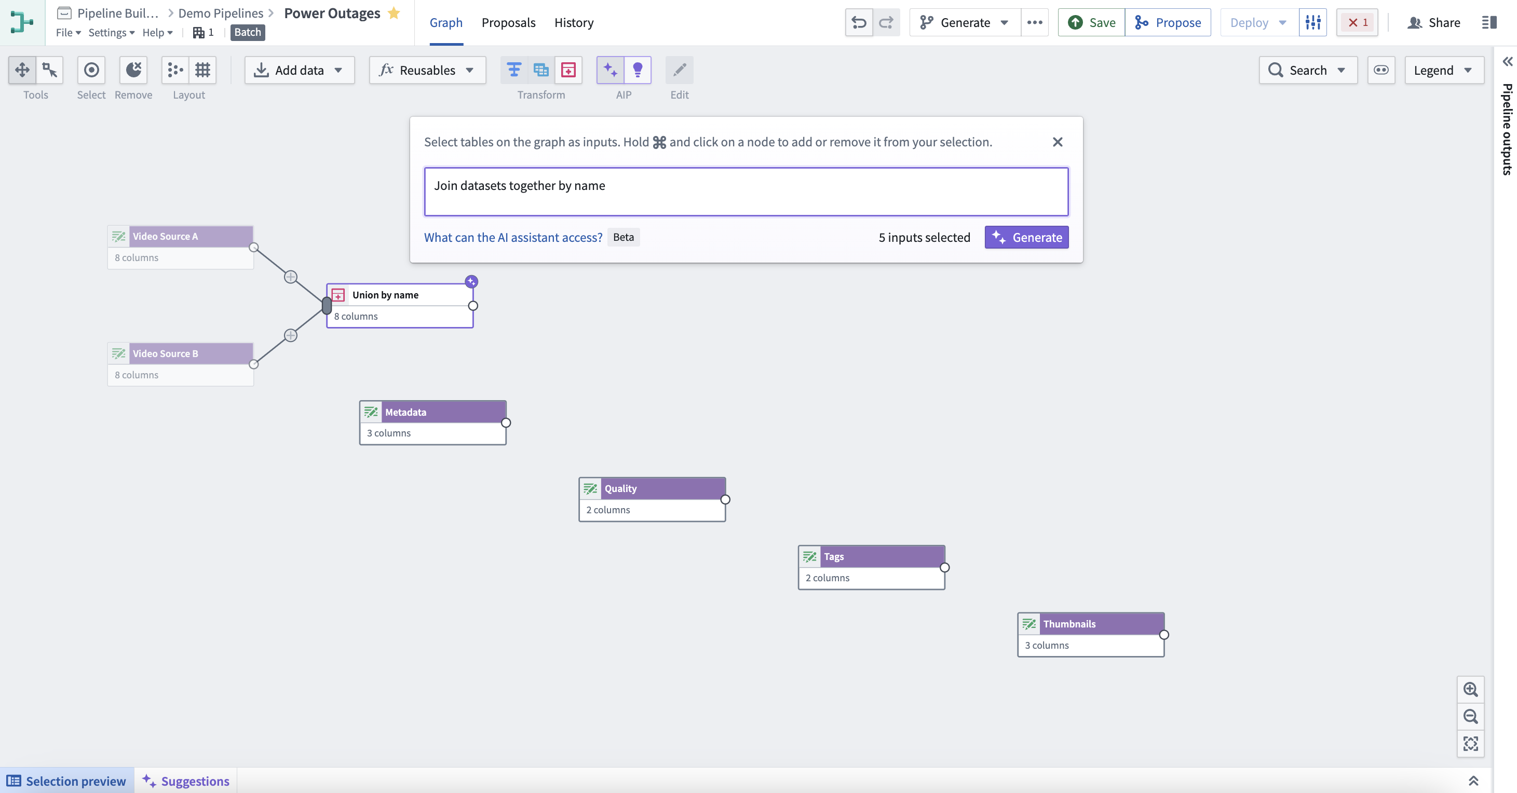The height and width of the screenshot is (793, 1517).
Task: Toggle the favorite star for Power Outages
Action: (394, 12)
